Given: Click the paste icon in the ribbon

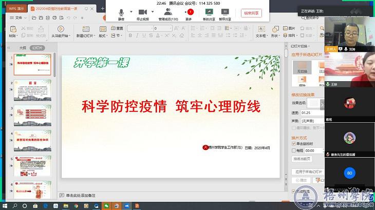Looking at the screenshot, I should (12, 29).
